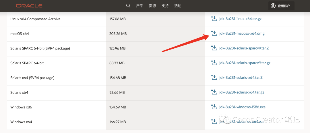Click download icon for jdk-8u281-linux-x64.tar.gz
The height and width of the screenshot is (133, 310).
click(214, 19)
